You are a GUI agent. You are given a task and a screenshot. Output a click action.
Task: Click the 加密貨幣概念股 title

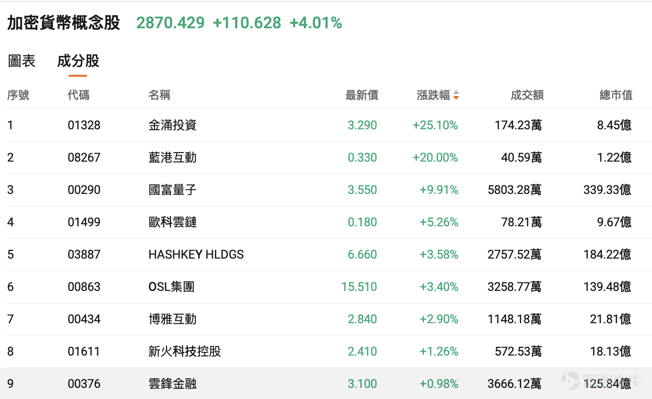(x=64, y=23)
